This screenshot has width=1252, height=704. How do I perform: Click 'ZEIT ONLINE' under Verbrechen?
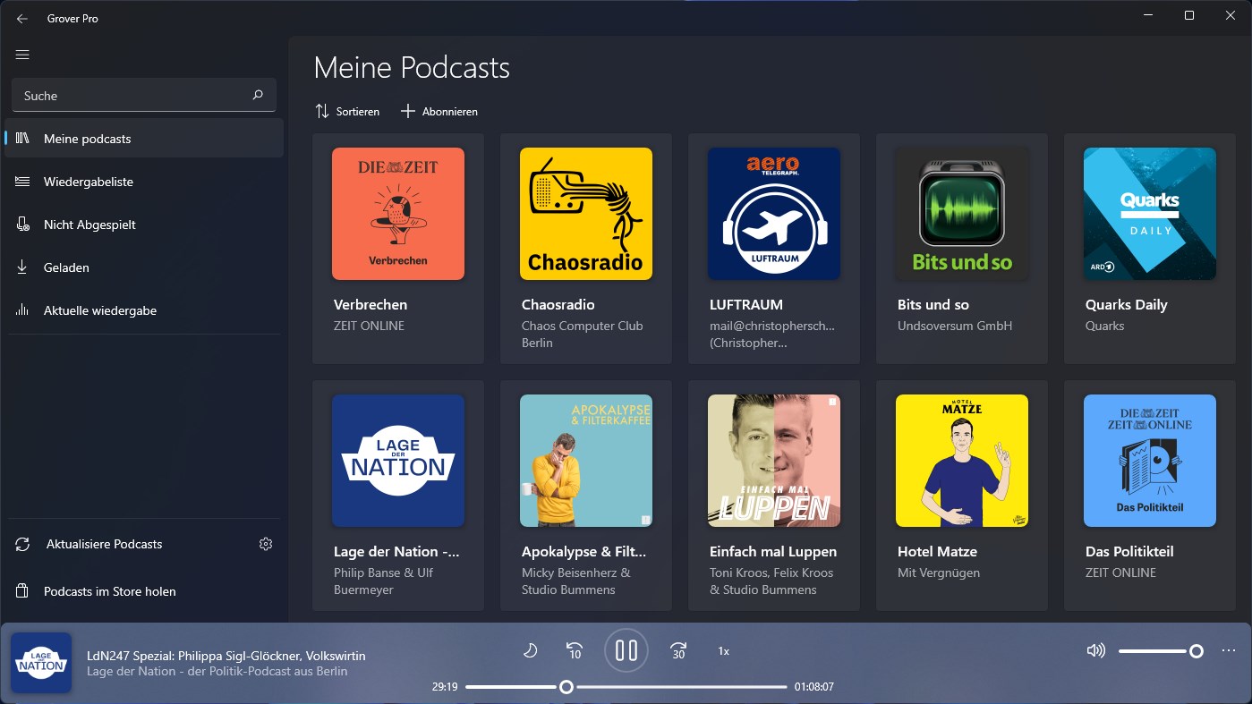[370, 326]
